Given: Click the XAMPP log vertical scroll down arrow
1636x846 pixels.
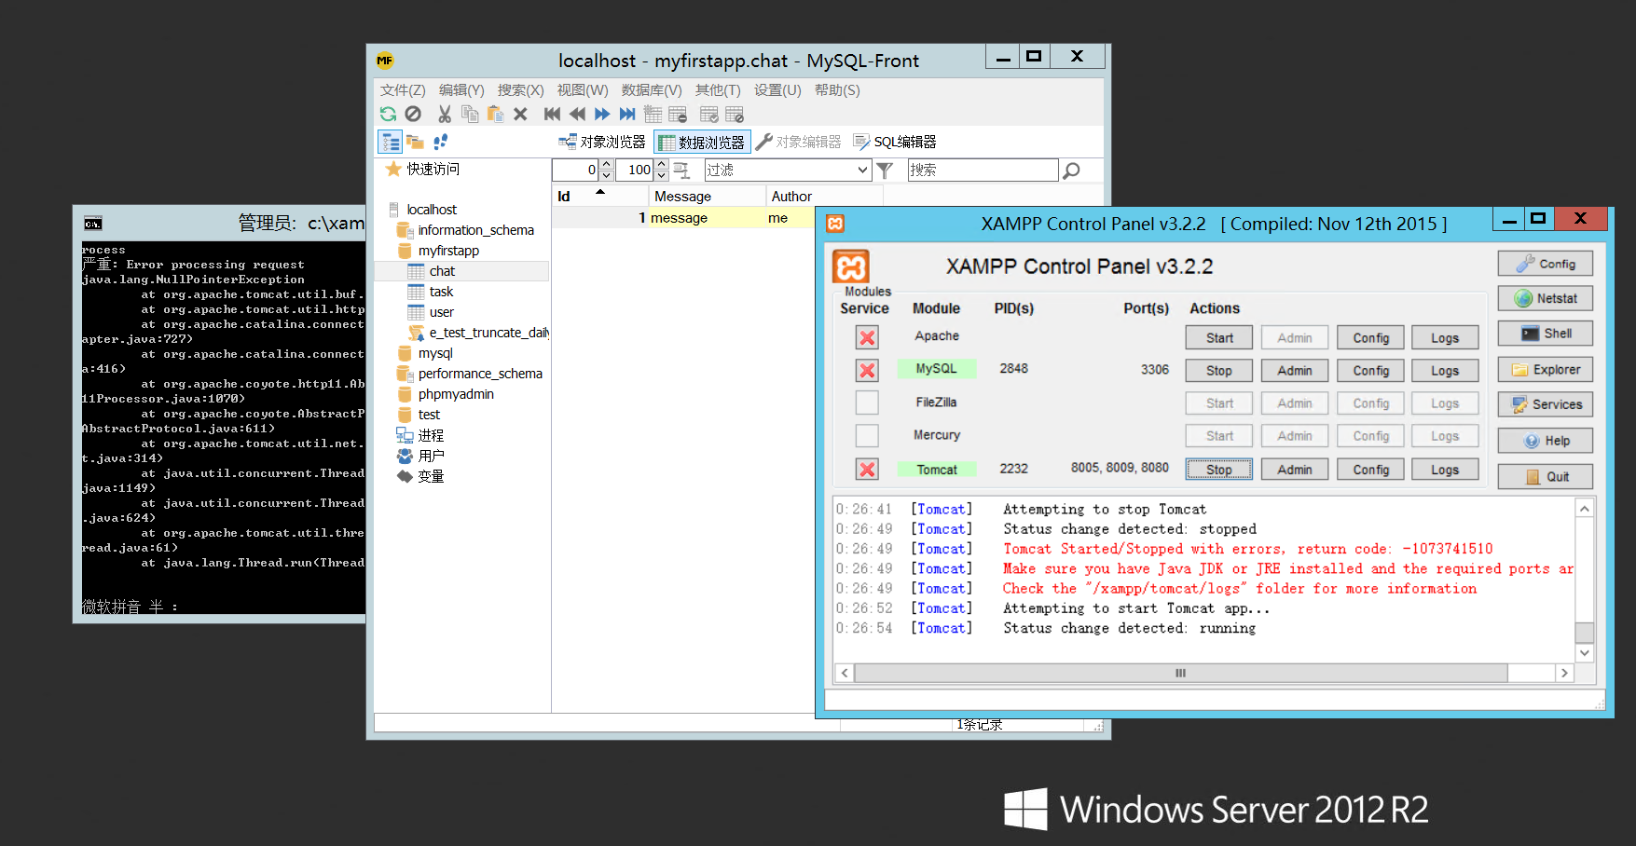Looking at the screenshot, I should point(1584,653).
